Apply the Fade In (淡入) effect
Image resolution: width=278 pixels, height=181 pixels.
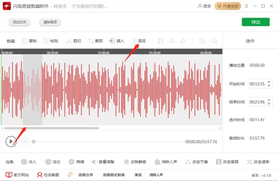[29, 162]
